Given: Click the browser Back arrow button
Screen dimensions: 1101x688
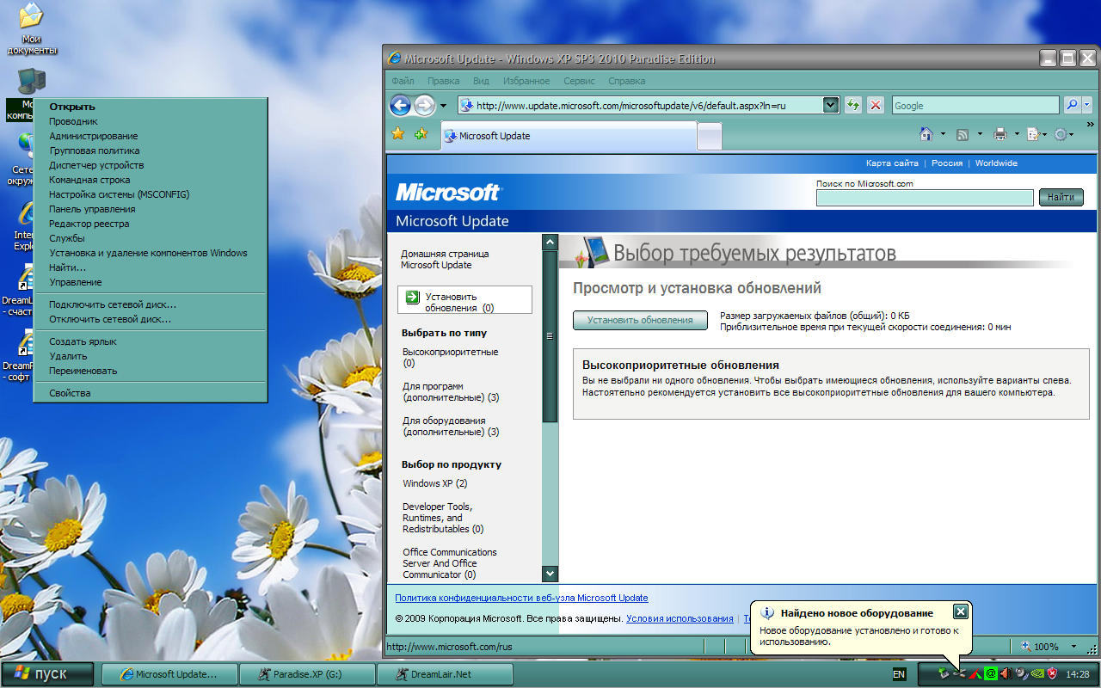Looking at the screenshot, I should tap(400, 105).
